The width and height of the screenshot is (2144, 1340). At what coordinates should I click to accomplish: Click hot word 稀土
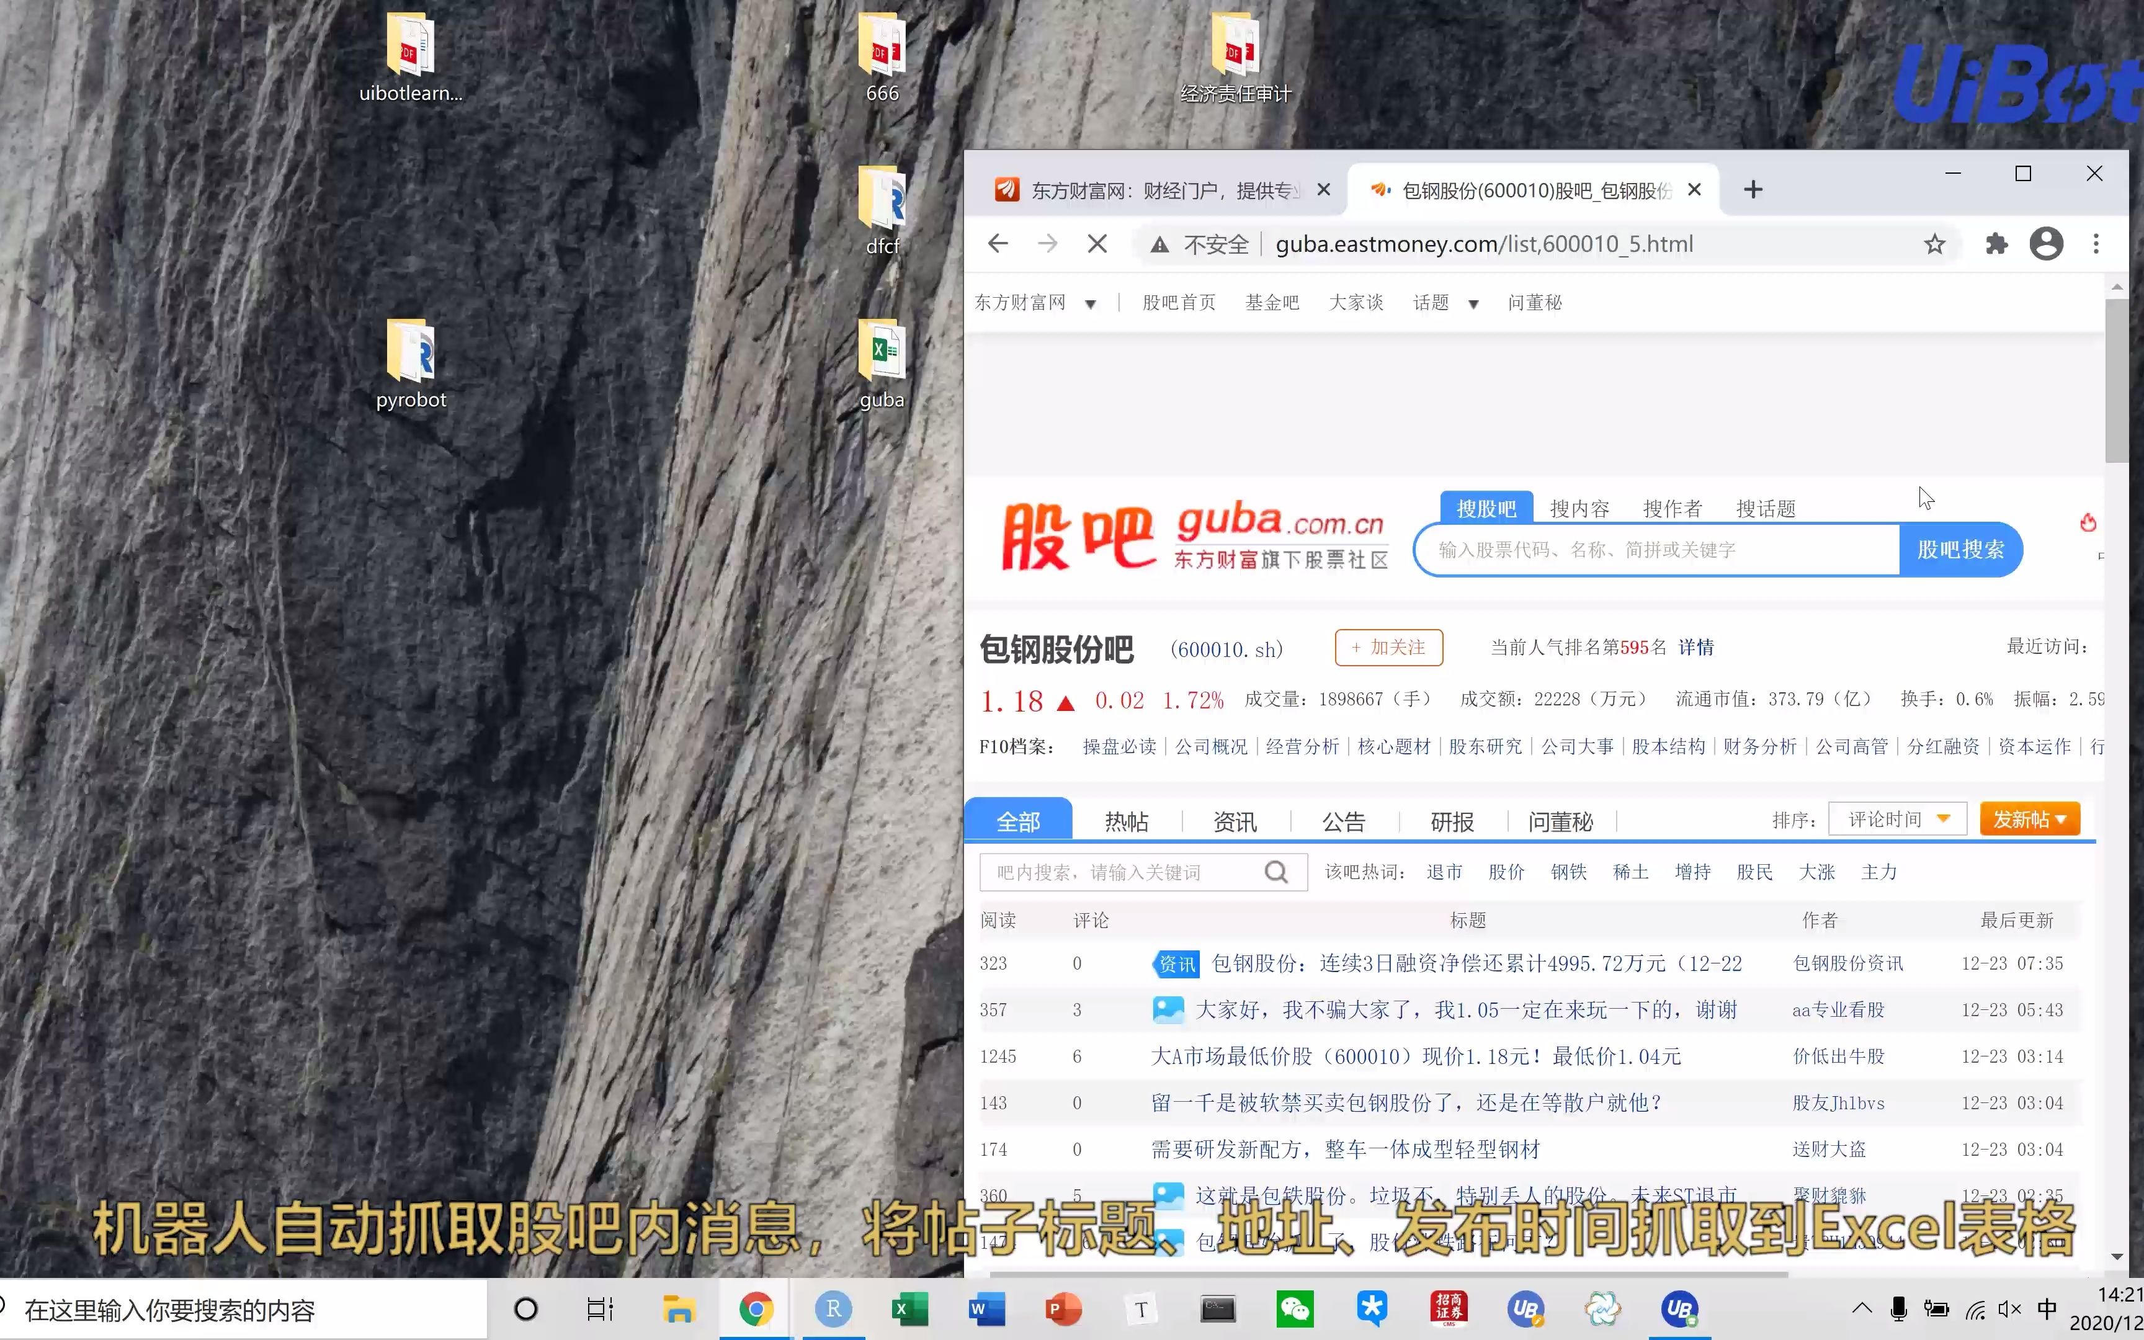tap(1630, 872)
